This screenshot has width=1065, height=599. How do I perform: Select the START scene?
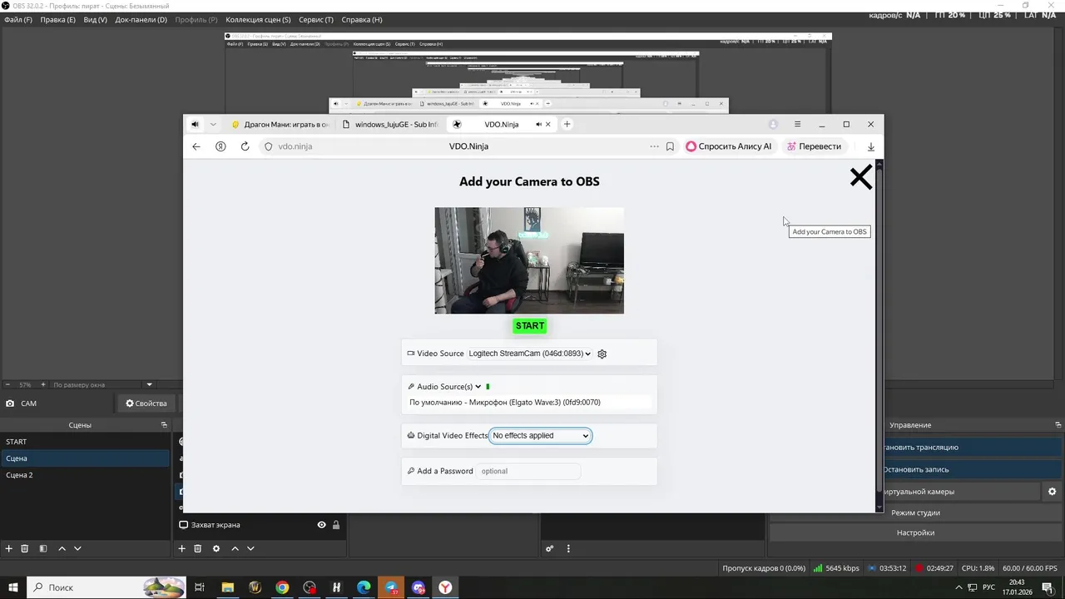click(x=85, y=442)
